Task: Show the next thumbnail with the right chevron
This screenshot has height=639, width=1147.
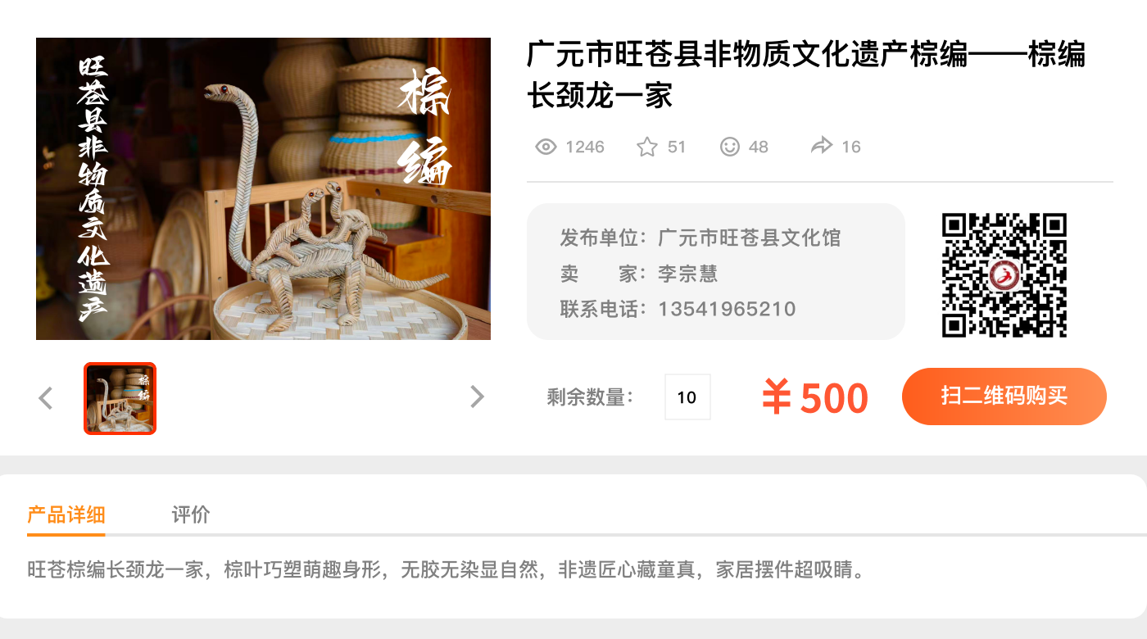Action: tap(477, 397)
